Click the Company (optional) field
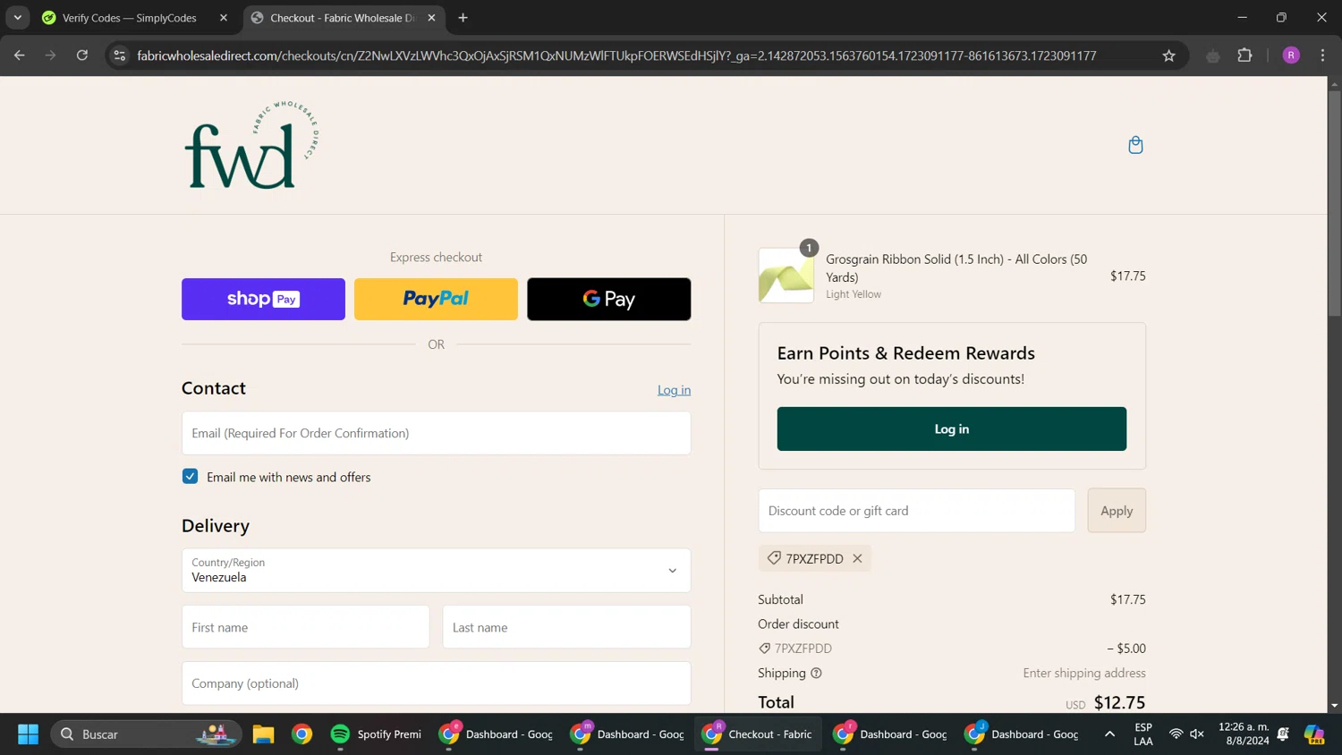Viewport: 1342px width, 755px height. point(437,683)
